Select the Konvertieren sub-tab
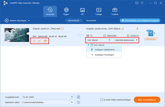165x107 pixels. click(x=74, y=21)
